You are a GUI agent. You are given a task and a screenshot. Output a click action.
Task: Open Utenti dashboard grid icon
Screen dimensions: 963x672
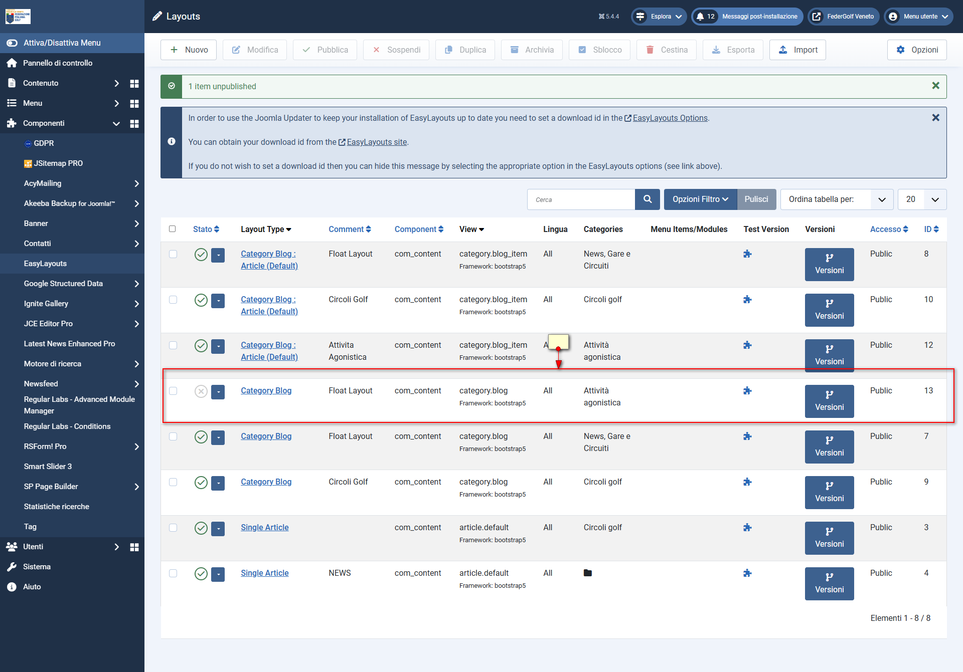point(134,547)
